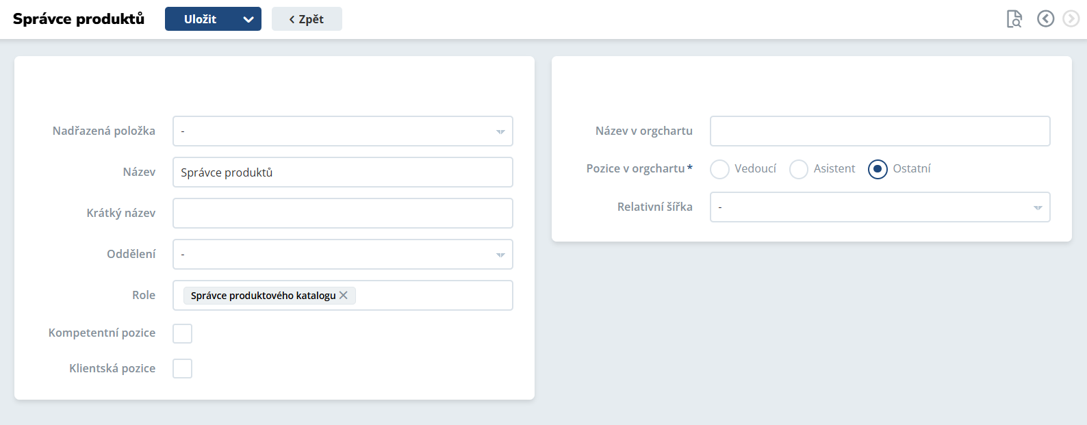This screenshot has height=425, width=1087.
Task: Go to next record arrow icon
Action: [1071, 19]
